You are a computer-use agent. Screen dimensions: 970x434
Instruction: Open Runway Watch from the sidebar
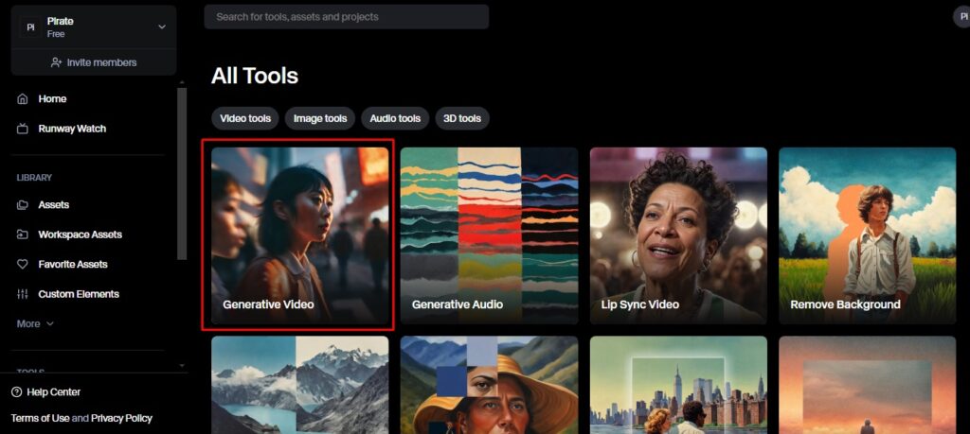coord(62,129)
